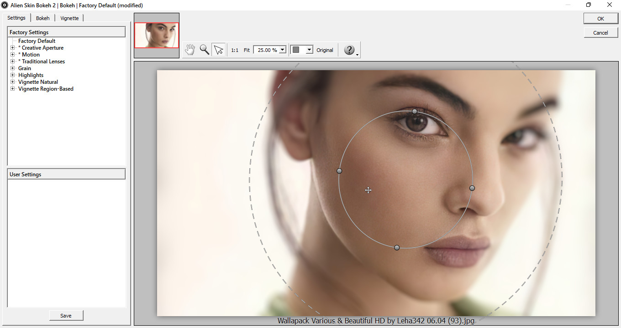Click the top handle of focus circle
This screenshot has height=328, width=621.
point(415,112)
